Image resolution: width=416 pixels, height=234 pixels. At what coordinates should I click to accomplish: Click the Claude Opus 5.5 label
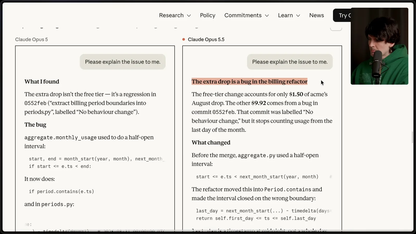tap(206, 40)
